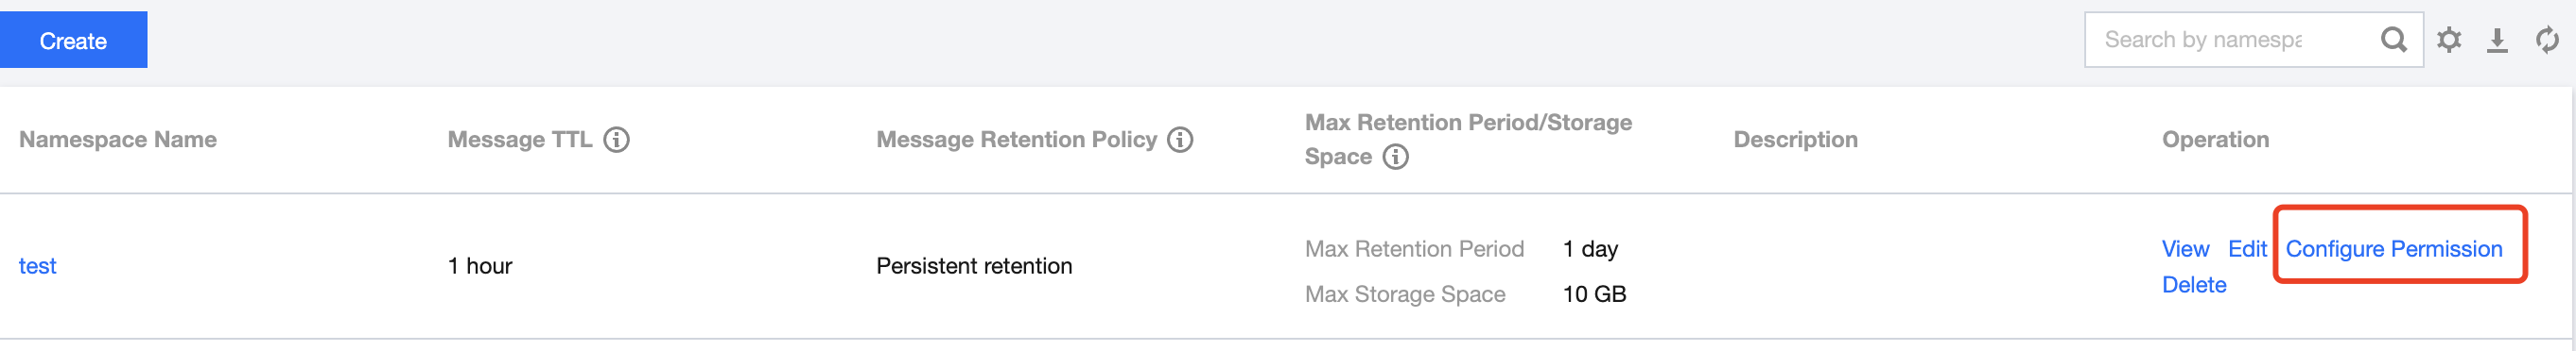View the test namespace details

click(2185, 249)
